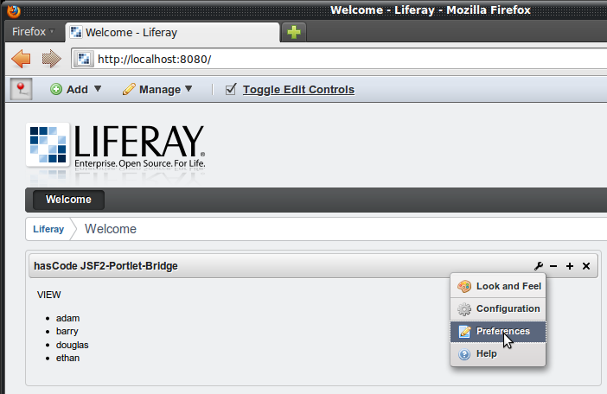Screen dimensions: 607x394
Task: Toggle the Edit Controls checkbox
Action: tap(230, 89)
